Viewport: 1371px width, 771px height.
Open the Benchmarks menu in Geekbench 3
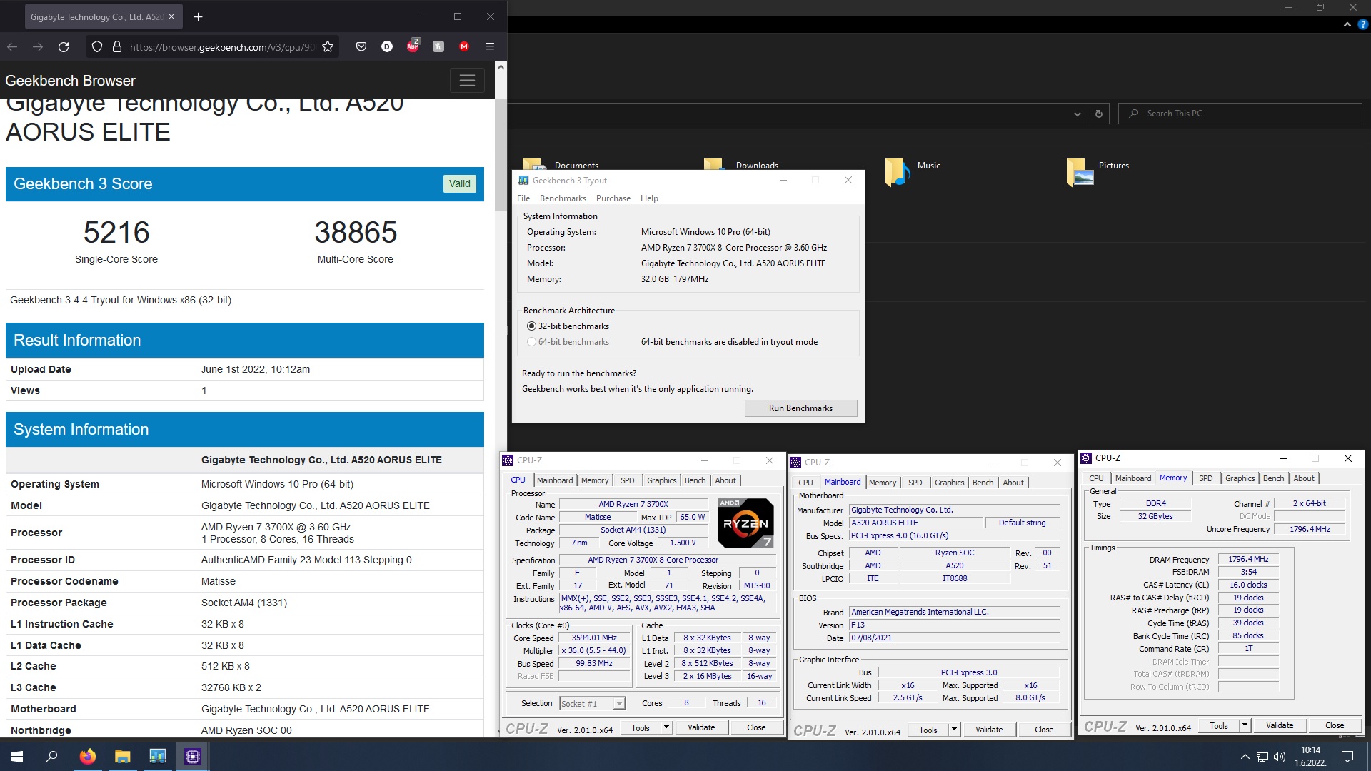pyautogui.click(x=563, y=198)
